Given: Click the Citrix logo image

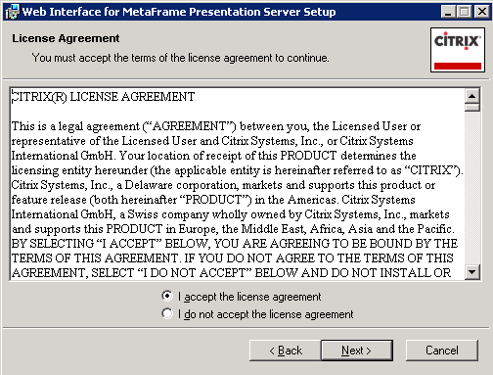Looking at the screenshot, I should (458, 50).
